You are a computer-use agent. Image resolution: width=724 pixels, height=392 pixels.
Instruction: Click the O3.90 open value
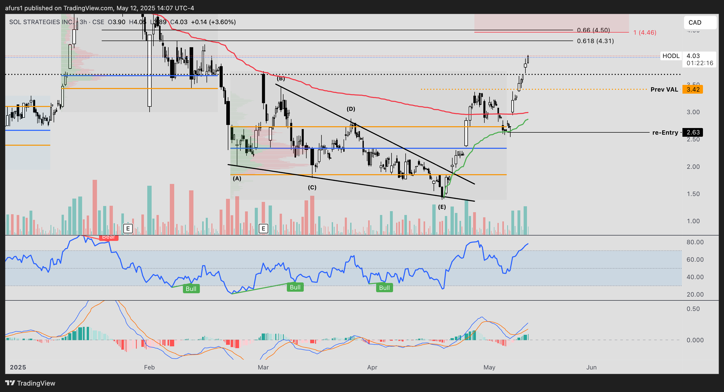[117, 22]
